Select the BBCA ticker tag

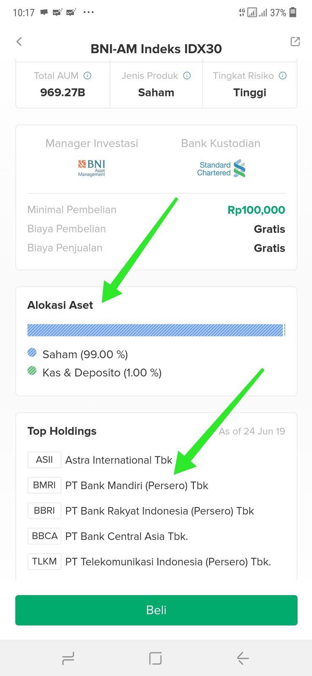click(44, 536)
